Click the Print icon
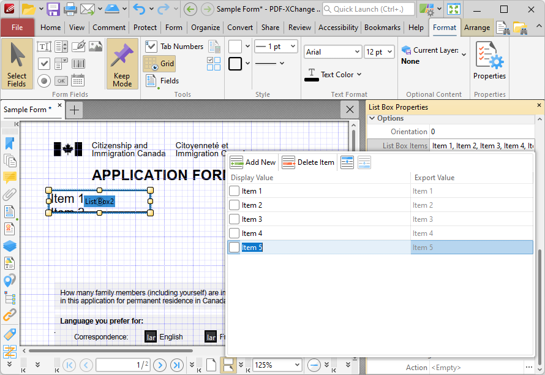The image size is (545, 375). (x=70, y=9)
